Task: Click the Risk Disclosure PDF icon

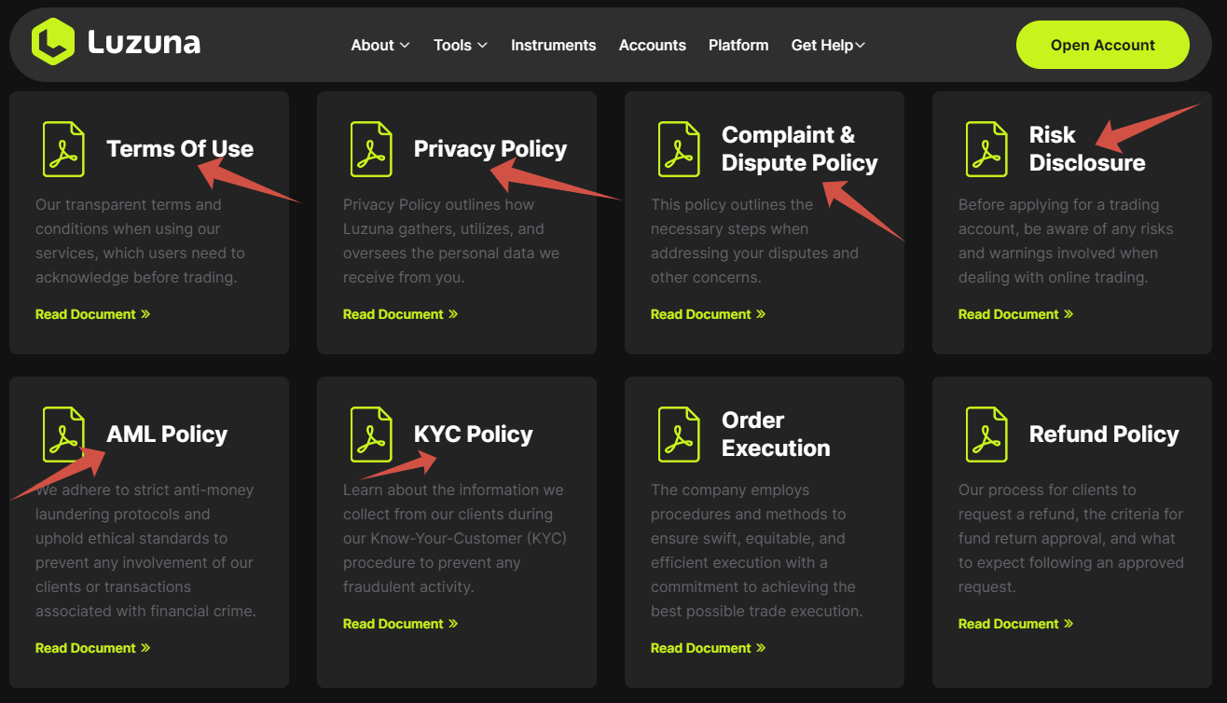Action: point(986,149)
